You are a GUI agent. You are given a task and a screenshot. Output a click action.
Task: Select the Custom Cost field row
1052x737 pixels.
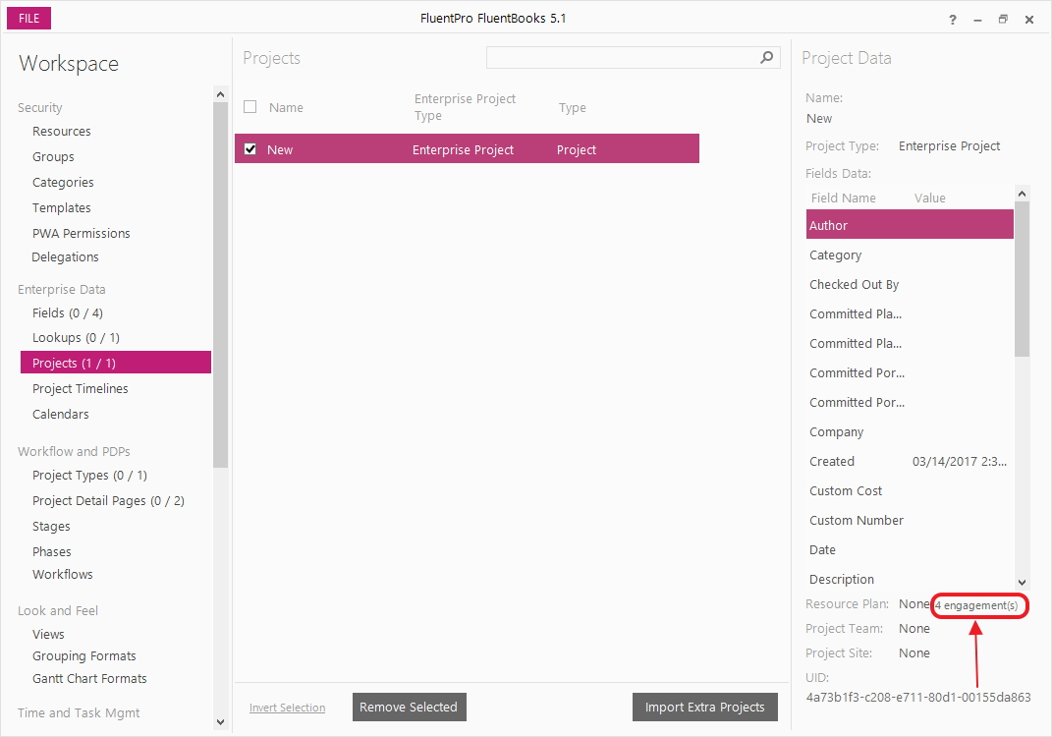[x=910, y=490]
